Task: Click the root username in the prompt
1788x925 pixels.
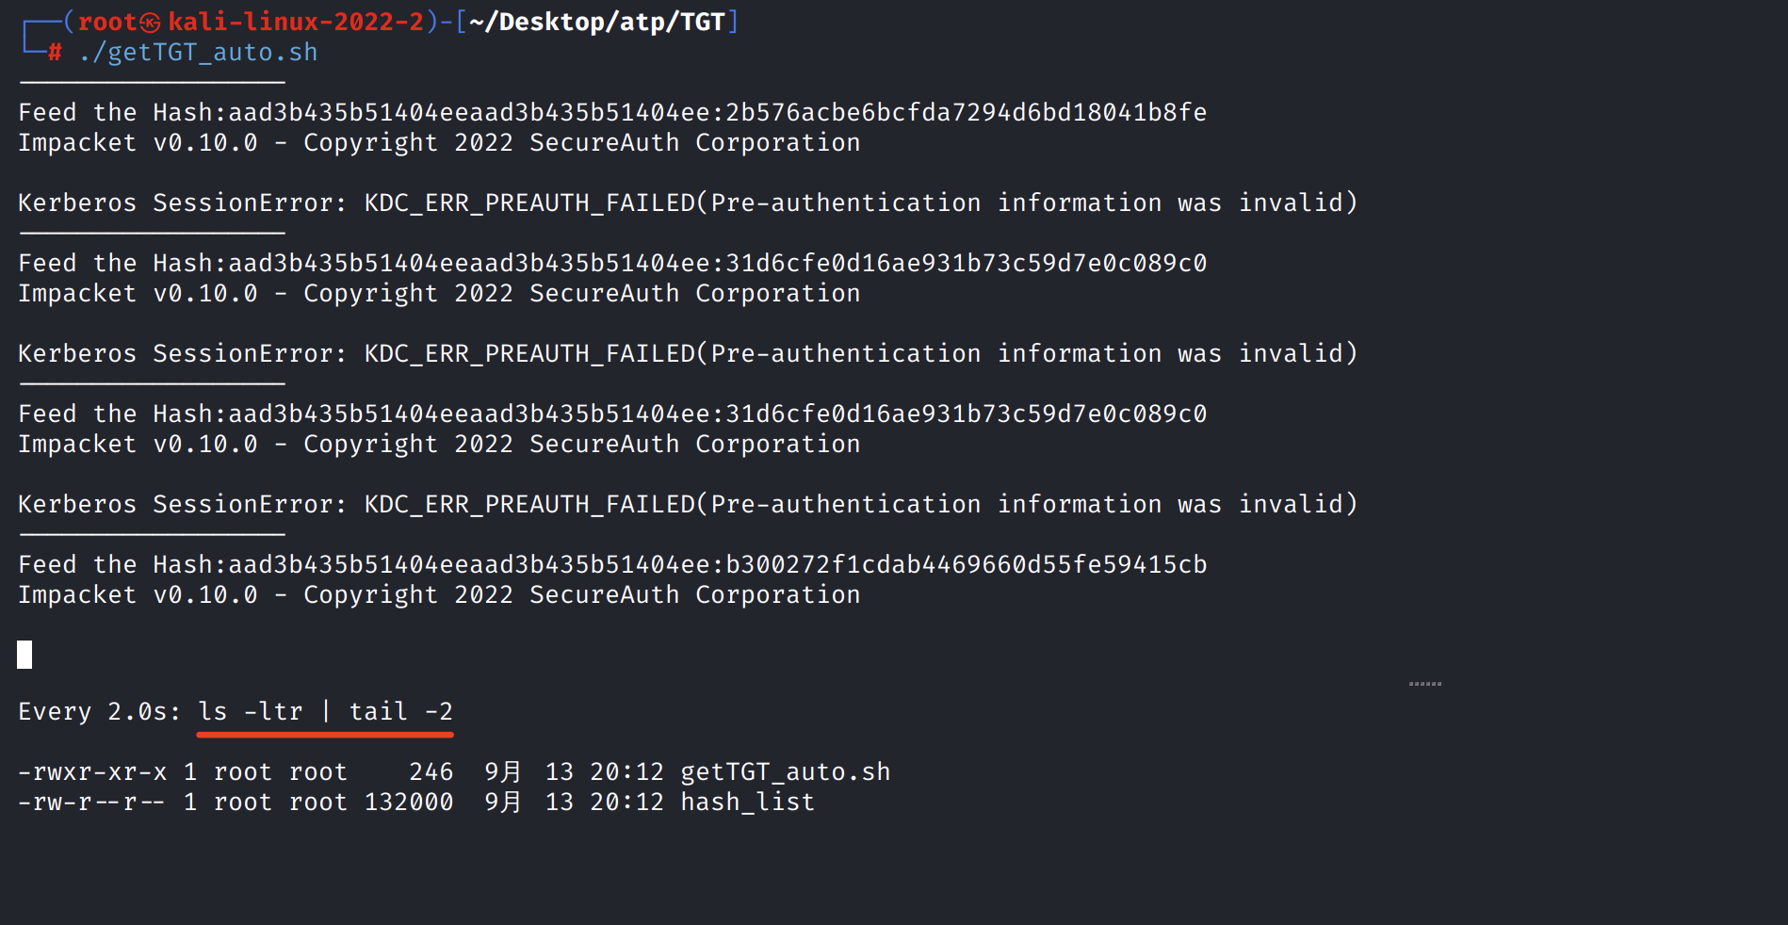Action: (107, 23)
